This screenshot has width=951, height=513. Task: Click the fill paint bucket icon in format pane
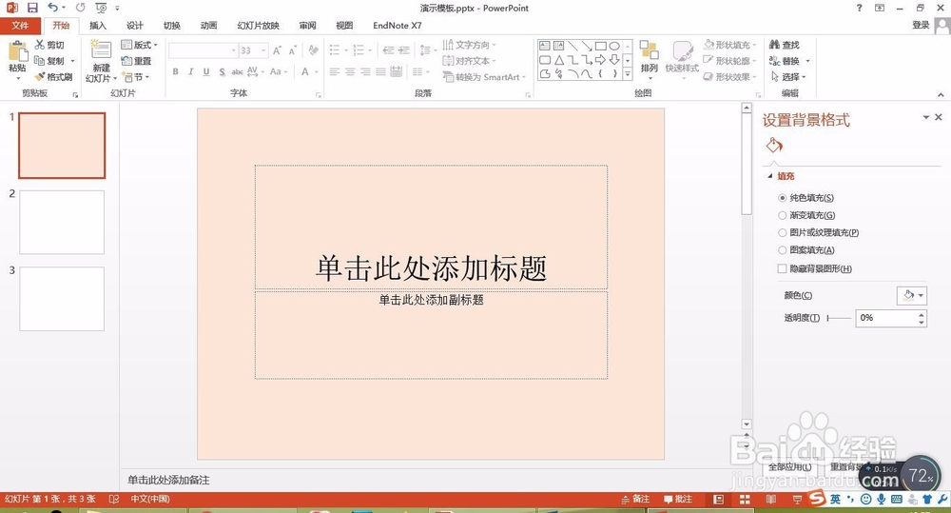[x=774, y=146]
